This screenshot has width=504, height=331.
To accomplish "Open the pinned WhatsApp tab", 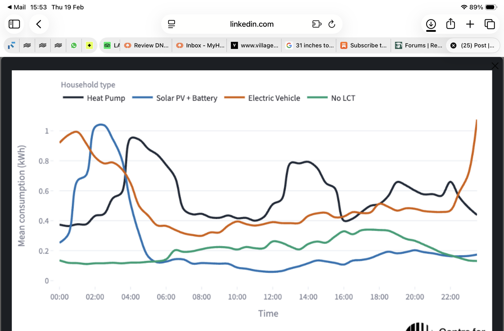I will [74, 45].
